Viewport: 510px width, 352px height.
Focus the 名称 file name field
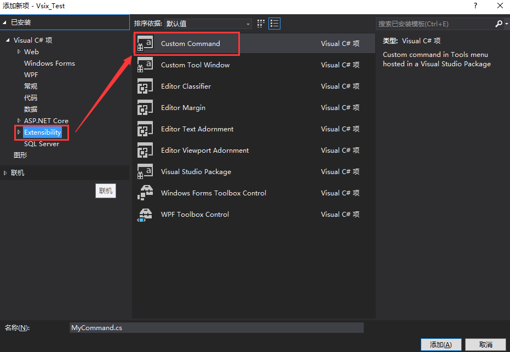[216, 327]
